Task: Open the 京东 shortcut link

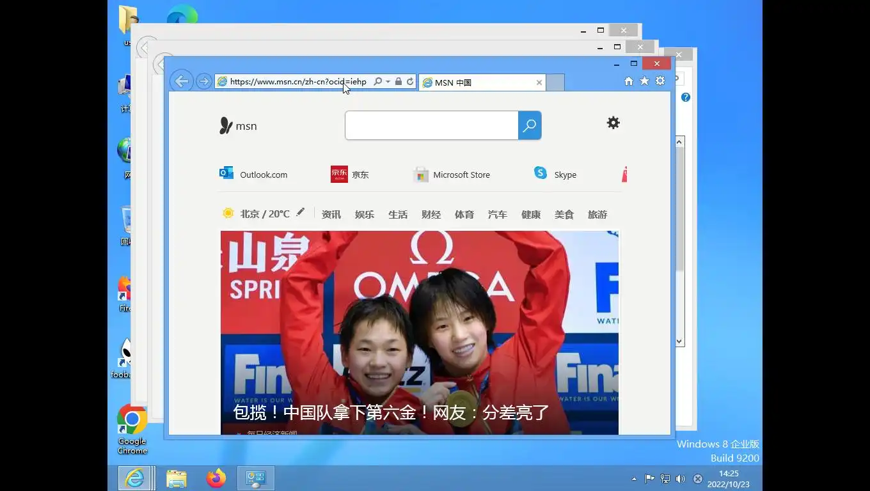Action: 350,174
